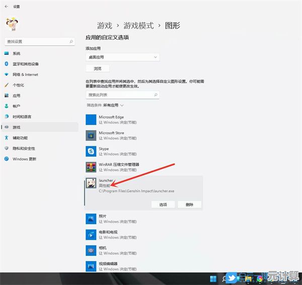Click the launcher Genshin Impact icon
This screenshot has height=285, width=302.
(x=91, y=183)
